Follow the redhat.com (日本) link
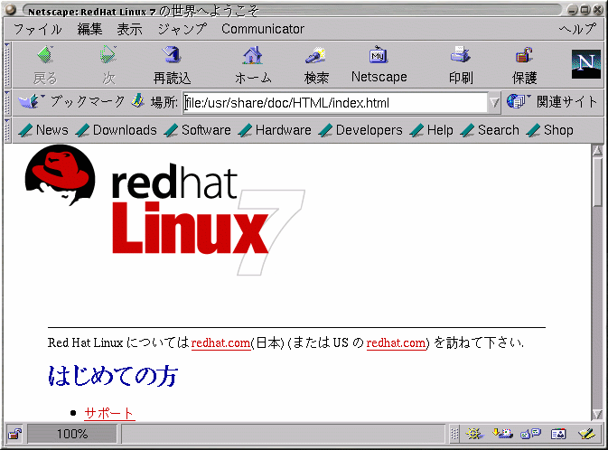 pos(221,343)
